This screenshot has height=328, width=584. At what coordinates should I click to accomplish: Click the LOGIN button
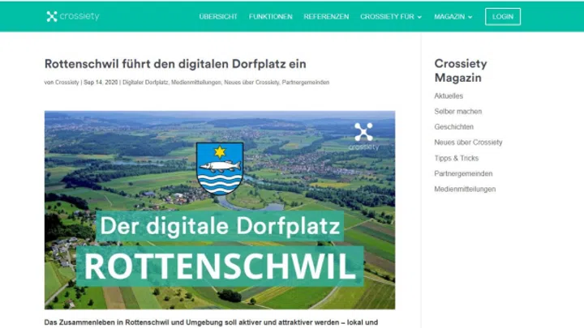coord(502,17)
